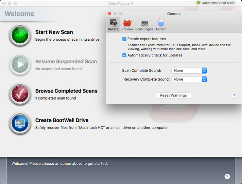The height and width of the screenshot is (184, 242).
Task: Click 'Begin the process of scanning a drive'
Action: click(x=67, y=39)
